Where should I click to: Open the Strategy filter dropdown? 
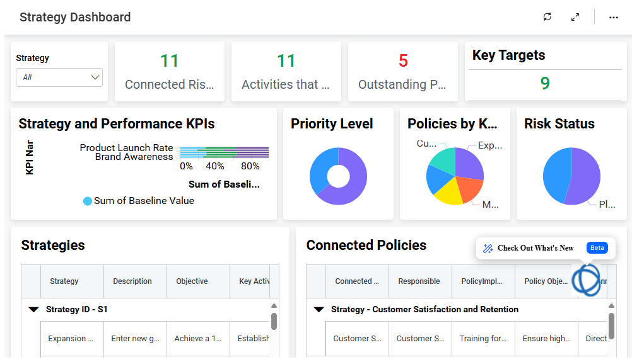pyautogui.click(x=59, y=77)
